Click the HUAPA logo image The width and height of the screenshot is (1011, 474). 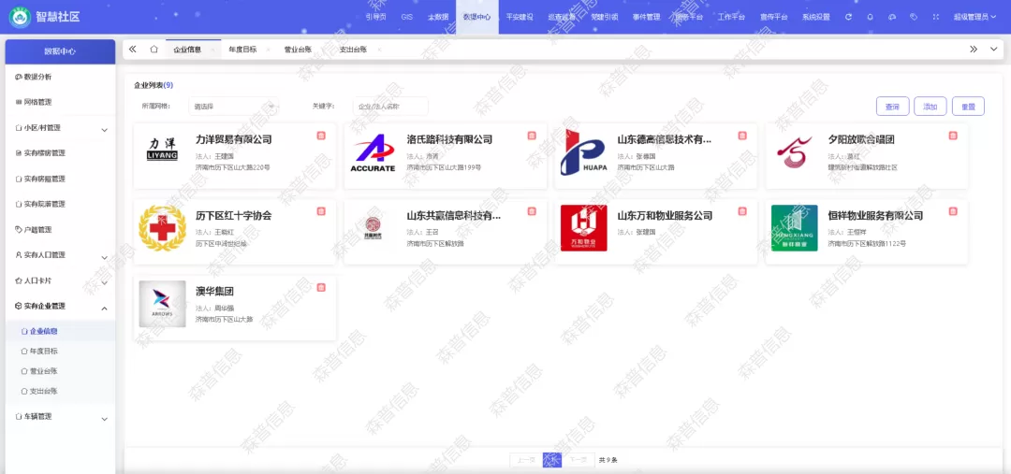(583, 152)
